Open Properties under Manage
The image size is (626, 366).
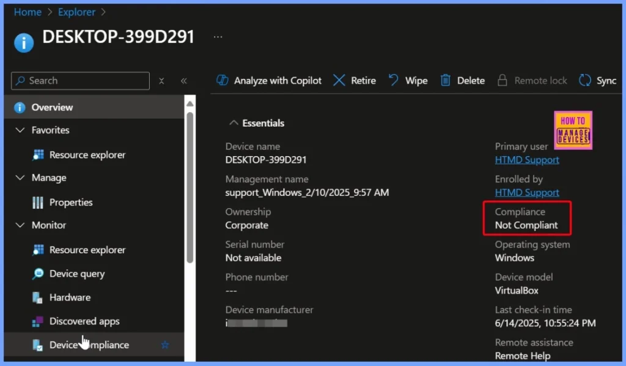coord(71,203)
